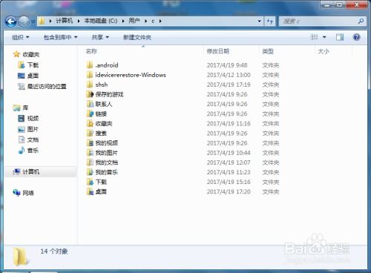Open the Help question mark icon

[357, 37]
